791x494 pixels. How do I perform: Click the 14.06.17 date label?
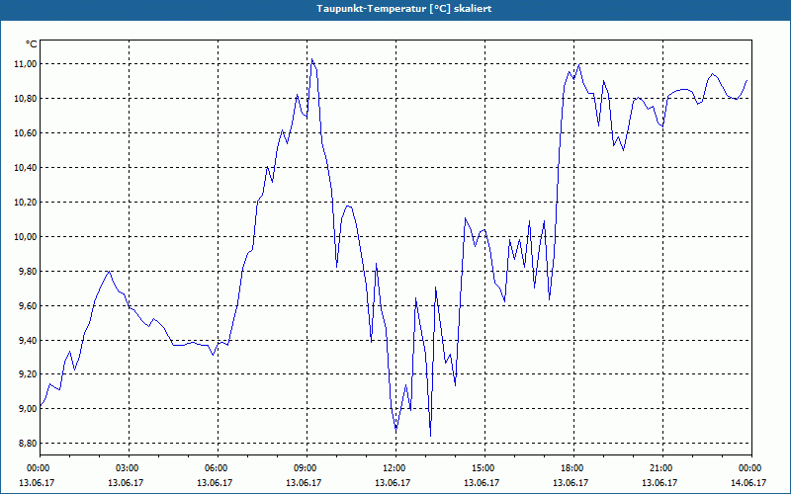[x=748, y=482]
